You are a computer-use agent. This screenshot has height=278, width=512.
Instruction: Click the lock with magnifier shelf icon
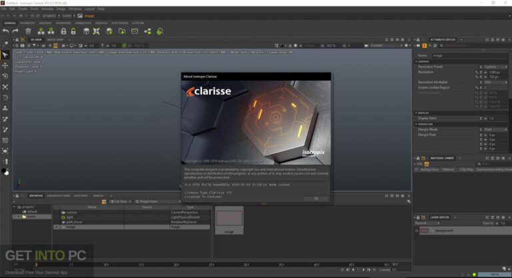click(160, 31)
